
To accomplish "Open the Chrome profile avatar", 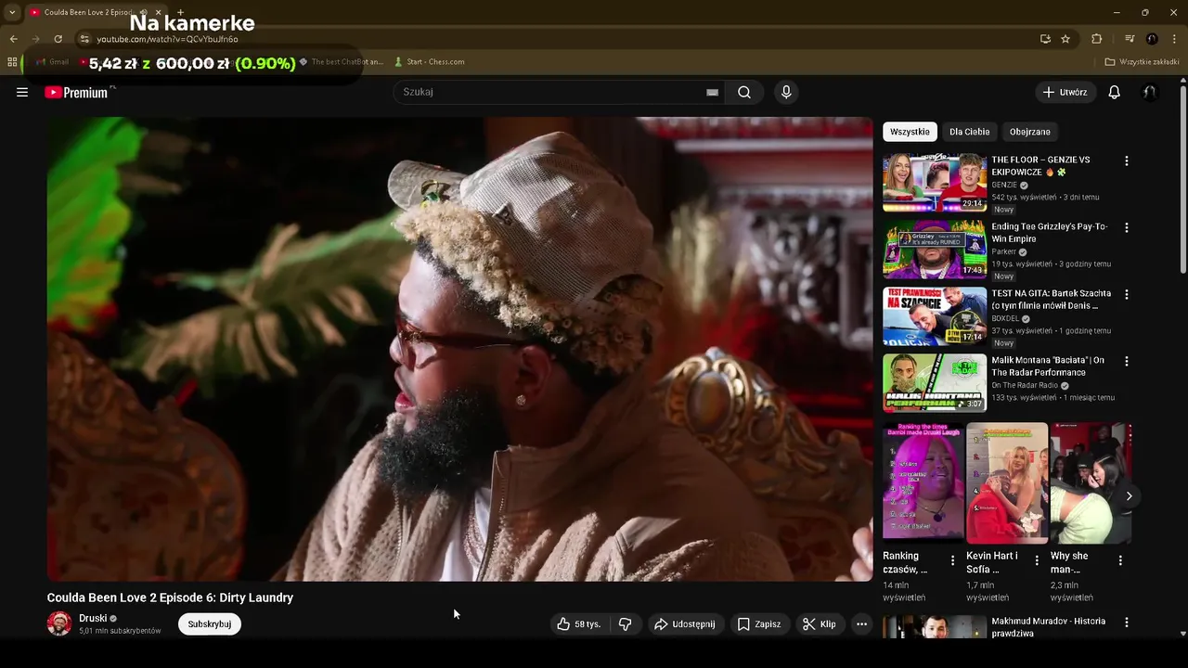I will point(1152,39).
